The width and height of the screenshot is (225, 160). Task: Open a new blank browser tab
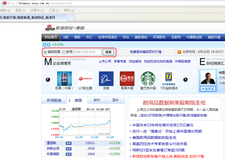(71, 18)
